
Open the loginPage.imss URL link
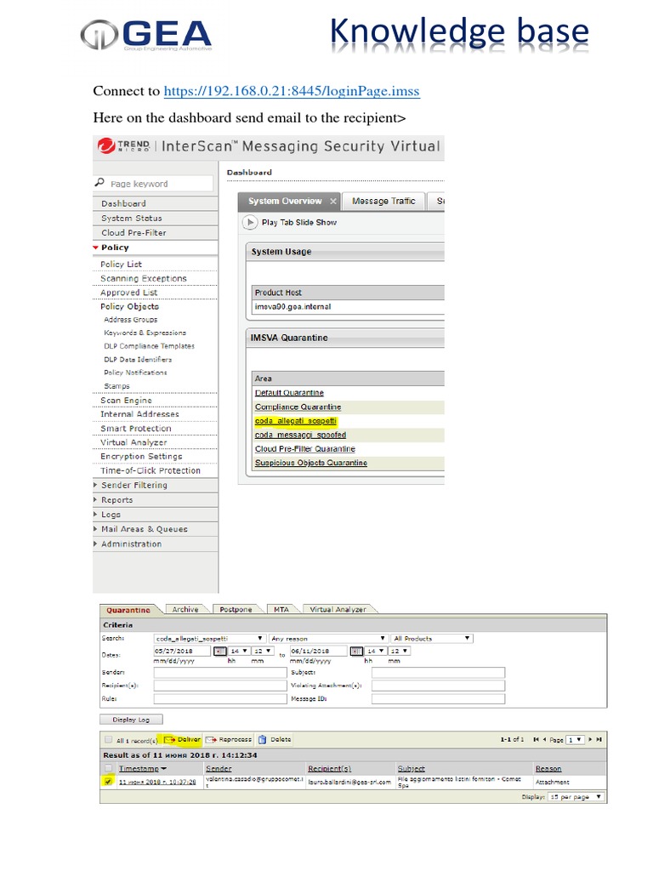point(292,91)
